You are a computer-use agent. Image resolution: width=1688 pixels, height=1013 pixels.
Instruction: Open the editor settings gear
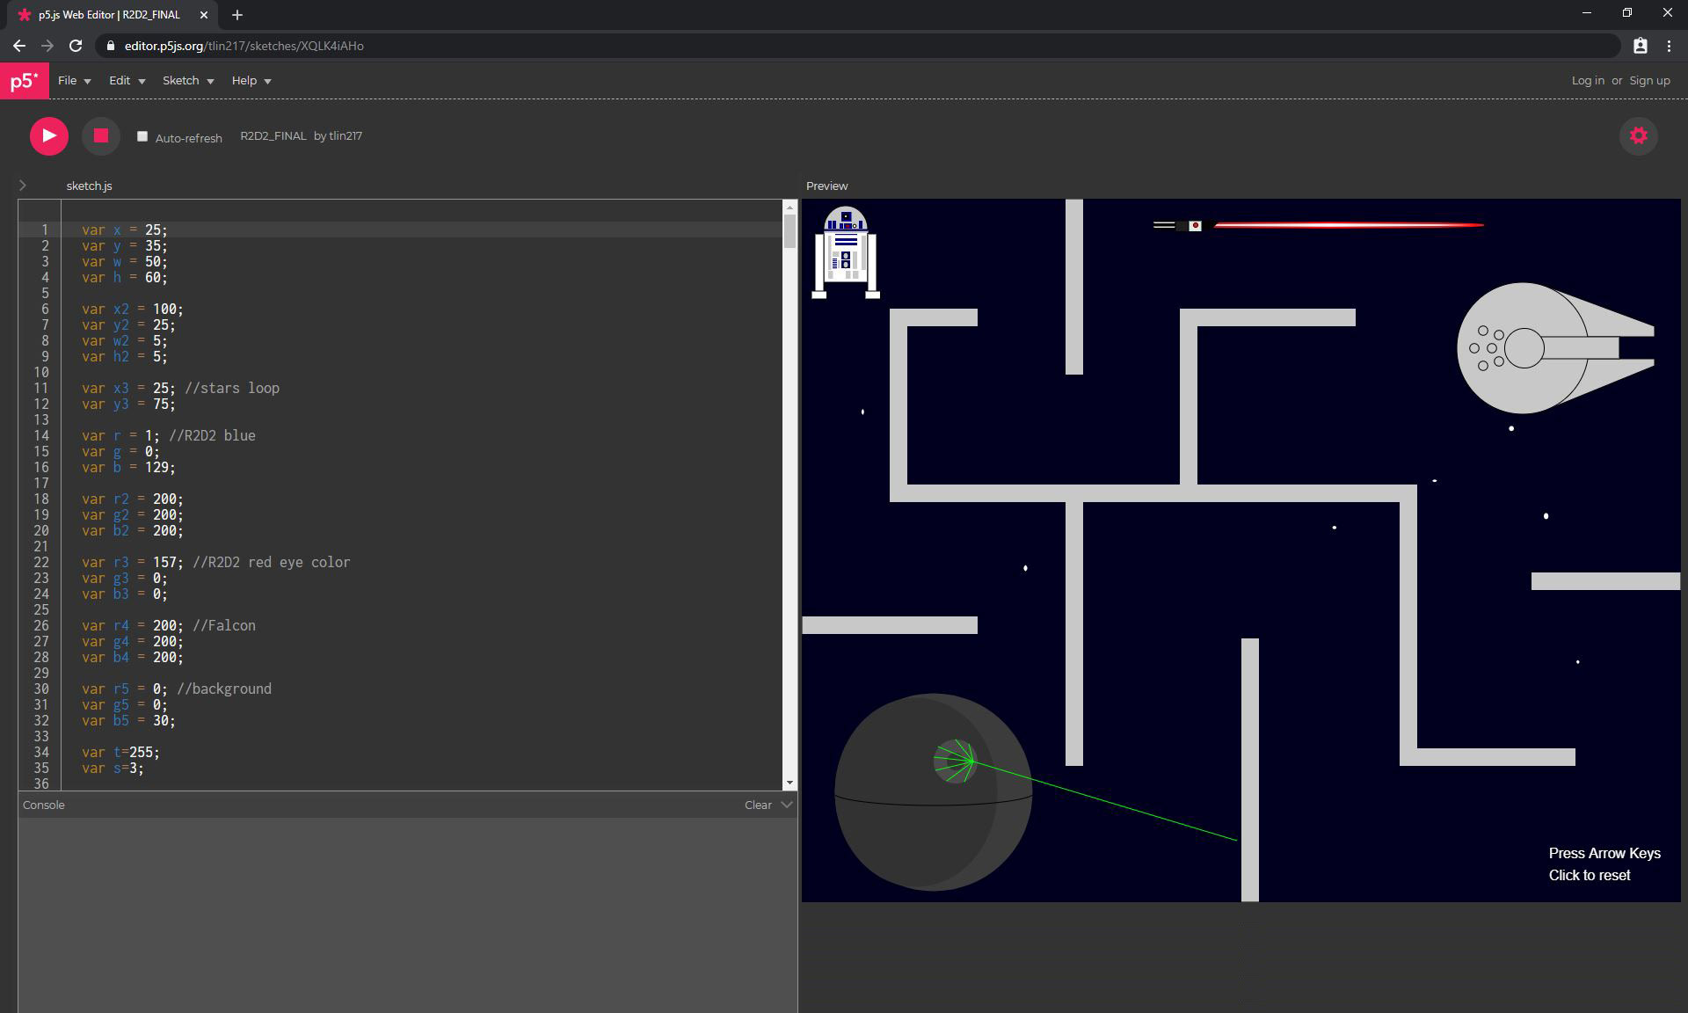[1638, 136]
